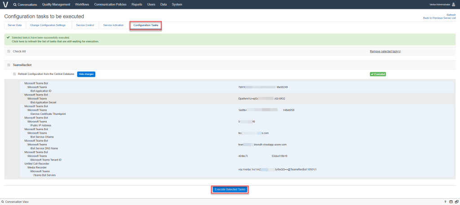
Task: Click the help question mark icon
Action: click(445, 202)
